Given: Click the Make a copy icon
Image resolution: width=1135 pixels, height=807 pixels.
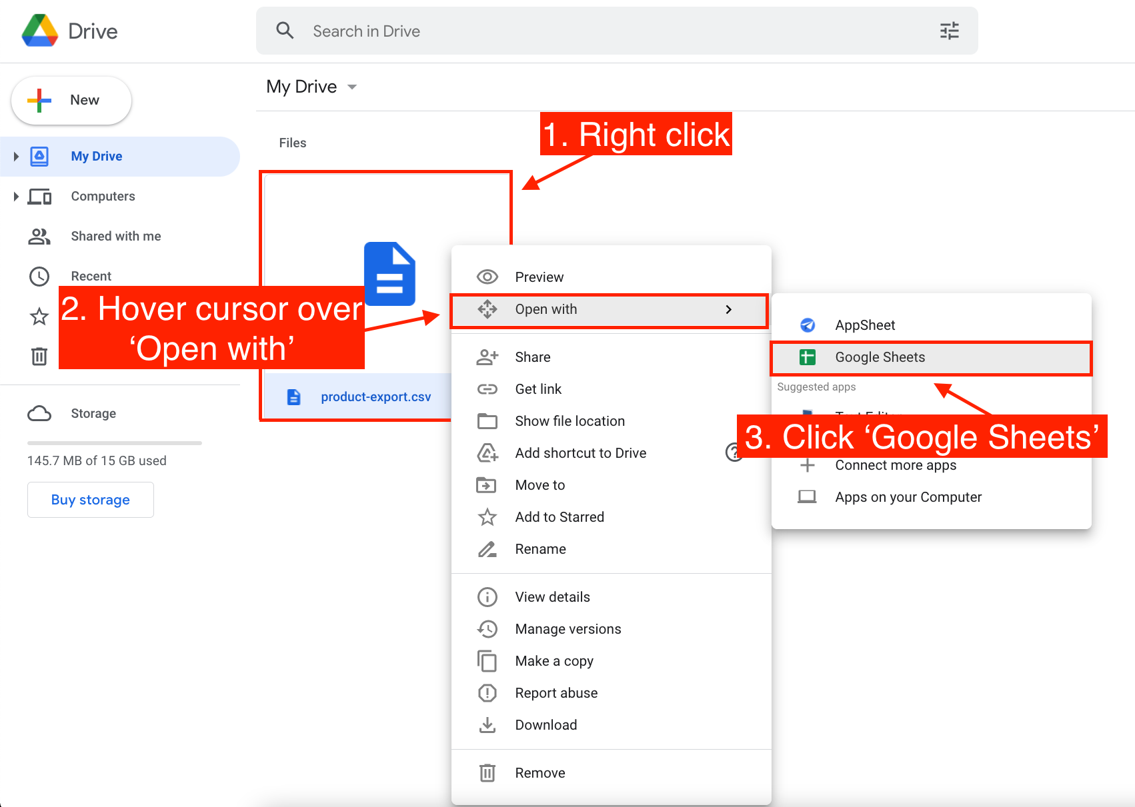Looking at the screenshot, I should point(487,661).
